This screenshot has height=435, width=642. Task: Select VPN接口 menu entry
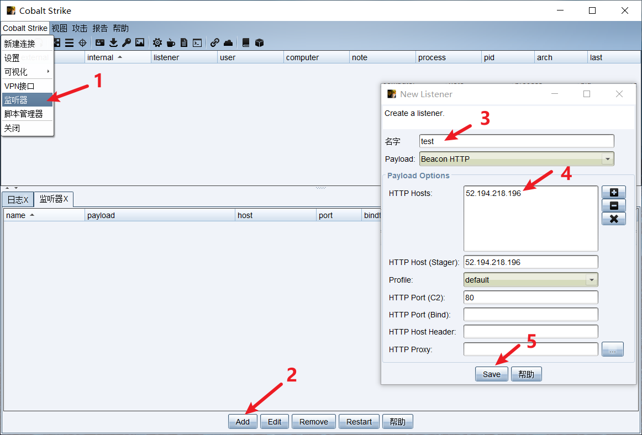click(x=27, y=86)
